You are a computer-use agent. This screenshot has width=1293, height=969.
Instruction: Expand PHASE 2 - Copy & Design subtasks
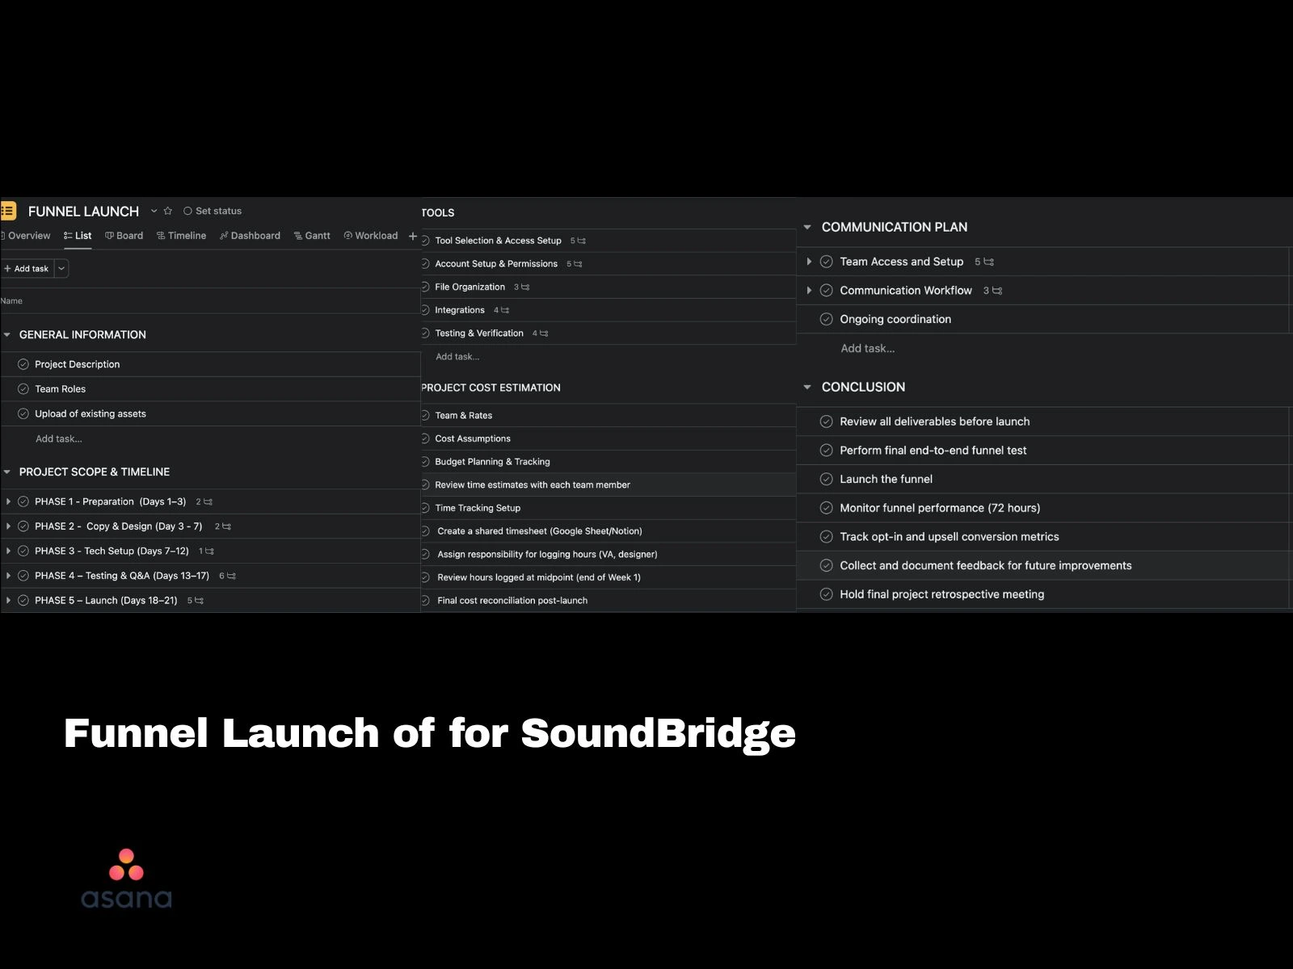tap(8, 526)
